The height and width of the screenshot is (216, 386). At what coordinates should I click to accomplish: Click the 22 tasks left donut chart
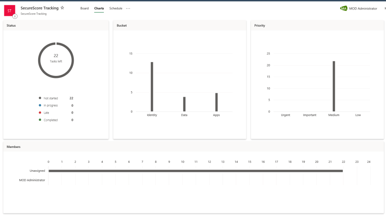coord(56,60)
